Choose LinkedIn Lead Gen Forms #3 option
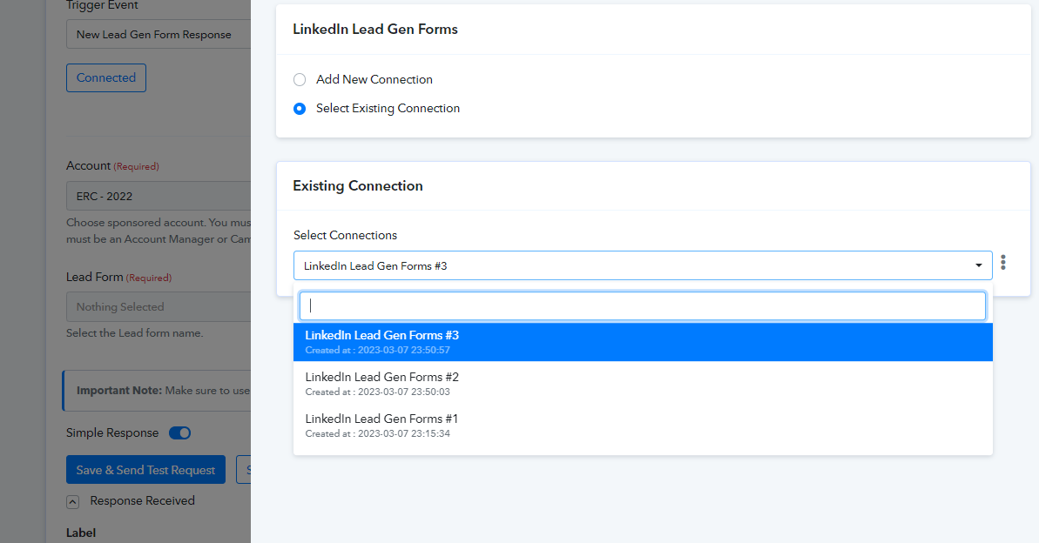 642,342
